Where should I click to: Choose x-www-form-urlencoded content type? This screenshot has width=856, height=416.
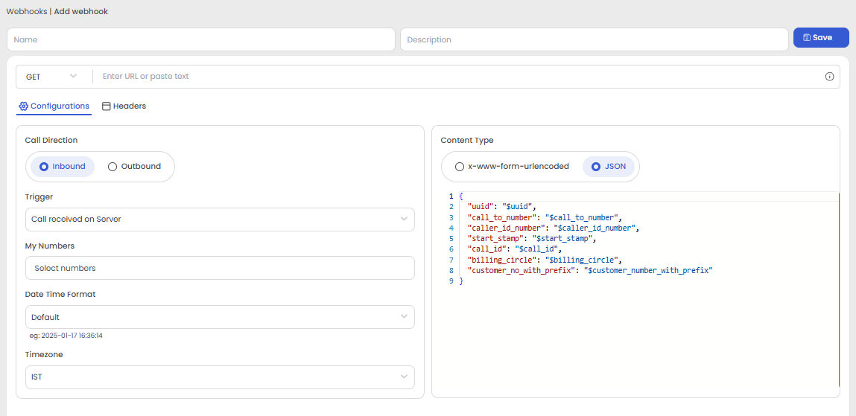(x=512, y=166)
